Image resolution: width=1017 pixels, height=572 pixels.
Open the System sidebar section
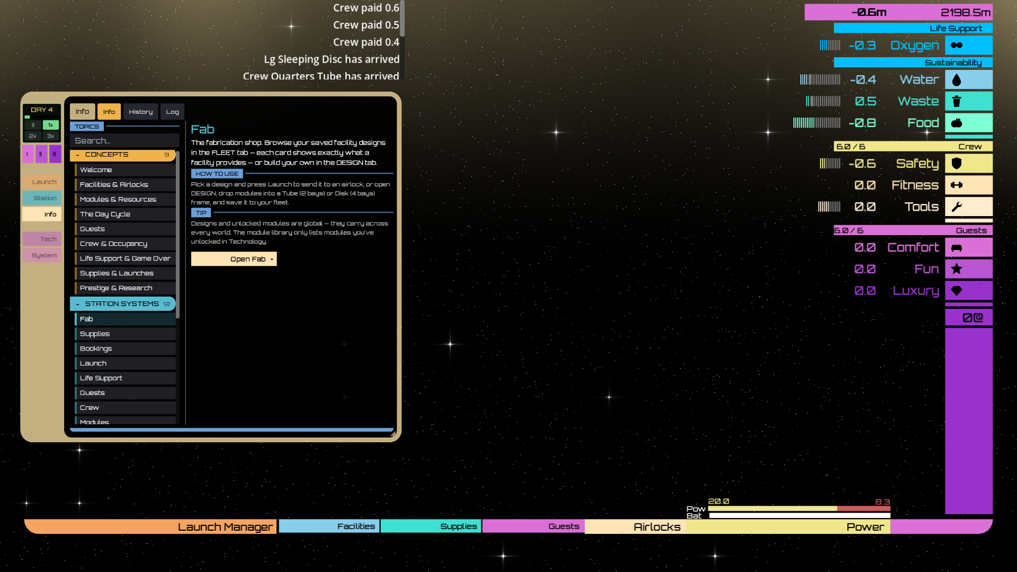tap(42, 255)
